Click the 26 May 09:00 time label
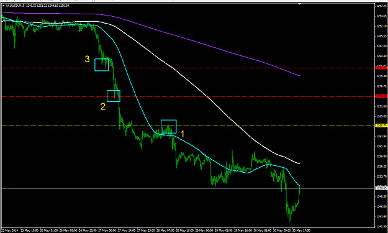 coord(68,231)
